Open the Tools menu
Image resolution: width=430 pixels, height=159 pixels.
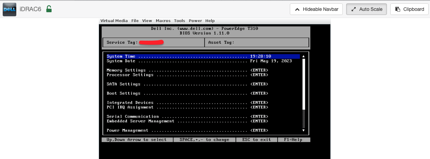point(180,21)
